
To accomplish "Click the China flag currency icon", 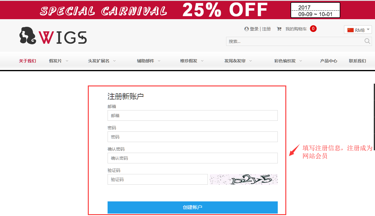I will tap(351, 30).
